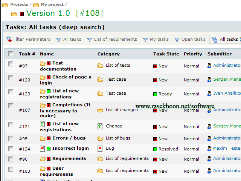Open task Incorrect login
The image size is (241, 181).
pyautogui.click(x=70, y=148)
